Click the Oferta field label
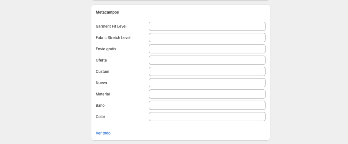The width and height of the screenshot is (348, 144). (x=101, y=60)
